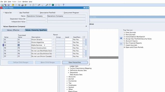Click the View Hierarchies button
Viewport: 165px width, 92px height.
click(x=75, y=62)
